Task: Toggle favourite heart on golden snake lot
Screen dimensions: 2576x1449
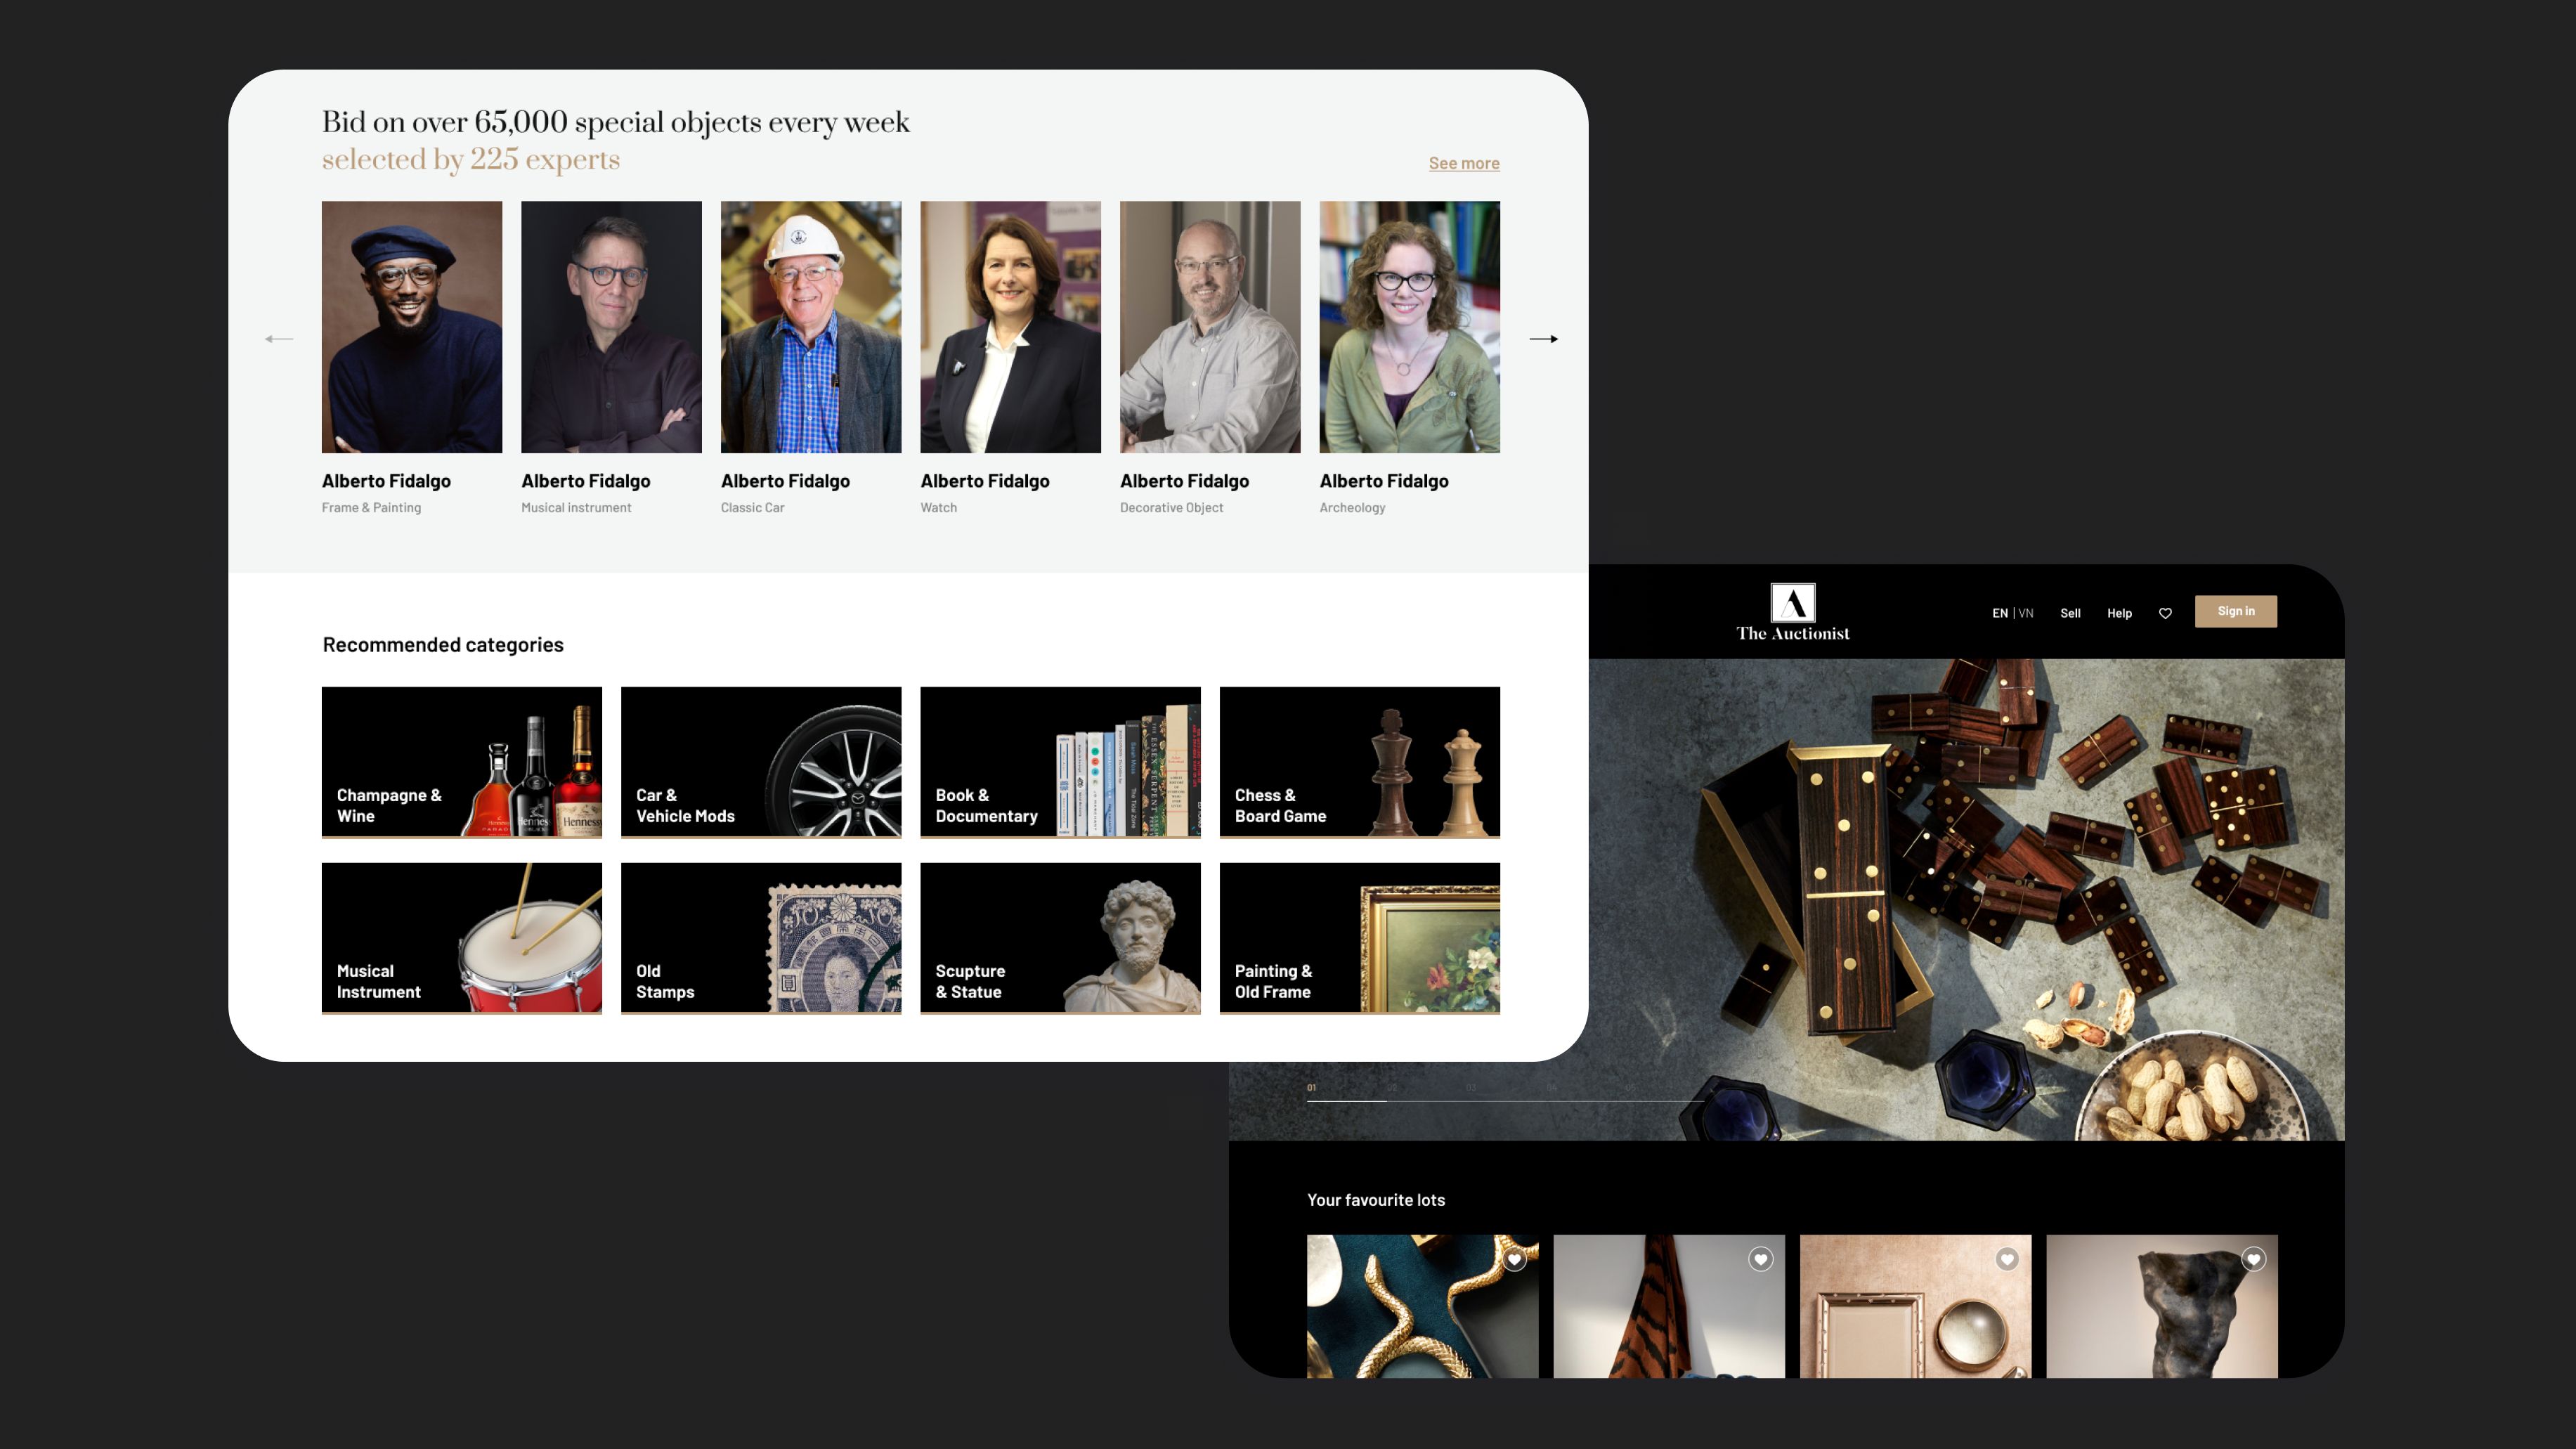Action: tap(1514, 1259)
